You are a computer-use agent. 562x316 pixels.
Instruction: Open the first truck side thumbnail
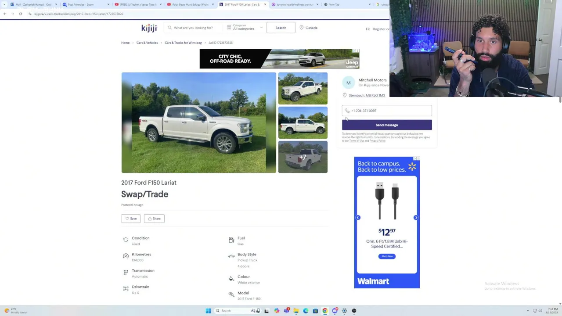(x=303, y=89)
